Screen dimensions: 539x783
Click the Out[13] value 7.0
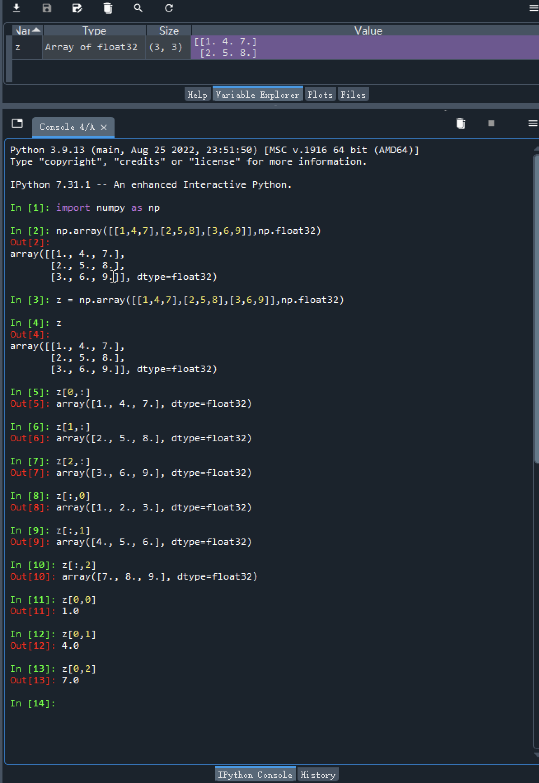tap(70, 680)
